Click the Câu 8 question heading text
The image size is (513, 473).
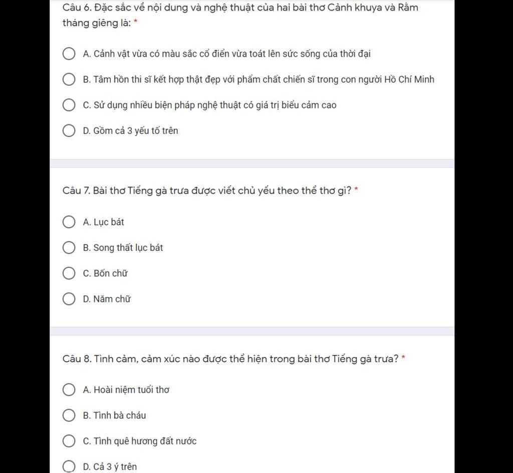230,359
